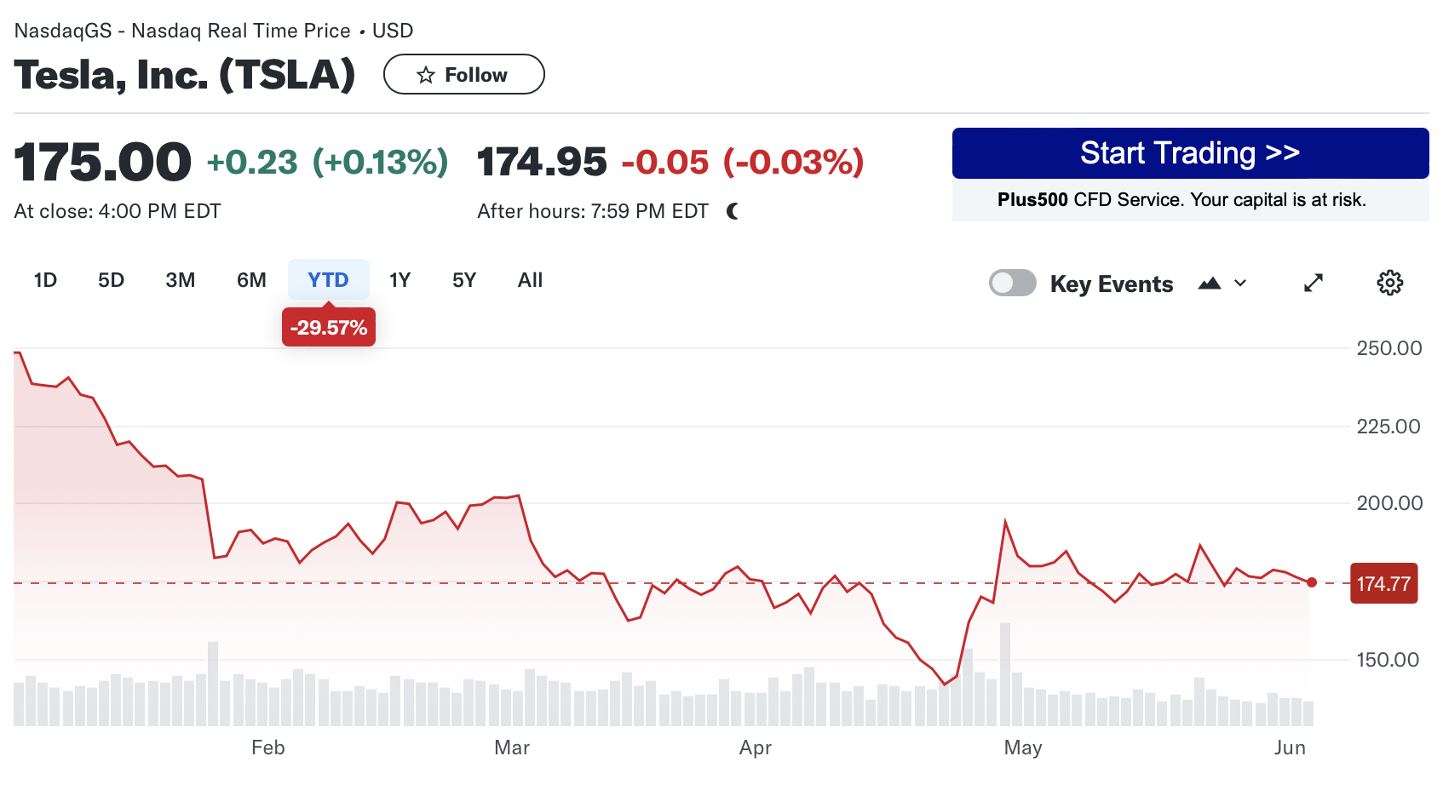Image resolution: width=1443 pixels, height=802 pixels.
Task: Toggle the Key Events switch
Action: (x=1012, y=283)
